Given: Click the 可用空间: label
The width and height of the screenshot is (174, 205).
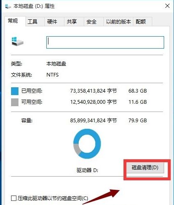Looking at the screenshot, I should (32, 102).
